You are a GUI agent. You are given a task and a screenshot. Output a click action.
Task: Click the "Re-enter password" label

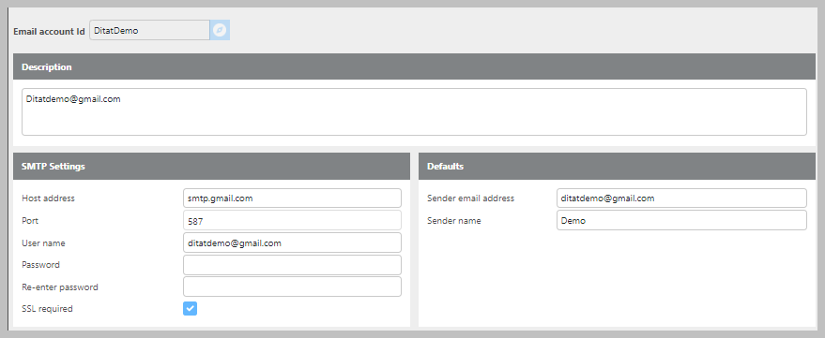(x=60, y=287)
